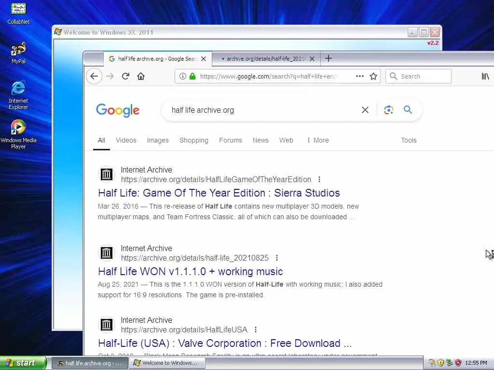Image resolution: width=494 pixels, height=370 pixels.
Task: Open options for HalfLifeUSA result
Action: pos(256,330)
